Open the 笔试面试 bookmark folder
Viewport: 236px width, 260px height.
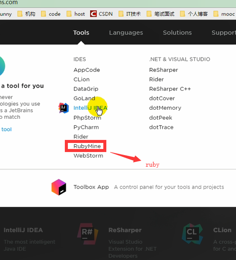(160, 14)
